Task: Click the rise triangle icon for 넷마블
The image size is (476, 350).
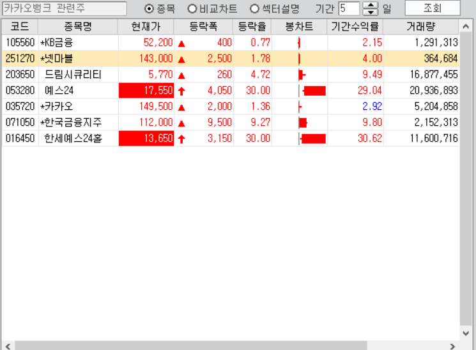Action: [x=181, y=60]
